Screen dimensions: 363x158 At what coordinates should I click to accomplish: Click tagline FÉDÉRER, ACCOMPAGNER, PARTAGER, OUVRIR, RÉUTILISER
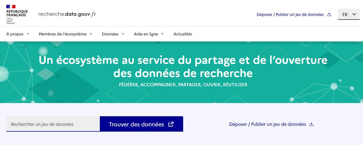tap(183, 85)
